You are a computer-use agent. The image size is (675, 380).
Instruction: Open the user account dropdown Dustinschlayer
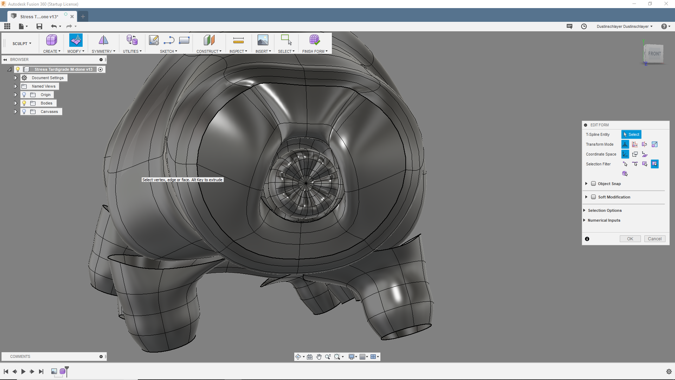(625, 26)
